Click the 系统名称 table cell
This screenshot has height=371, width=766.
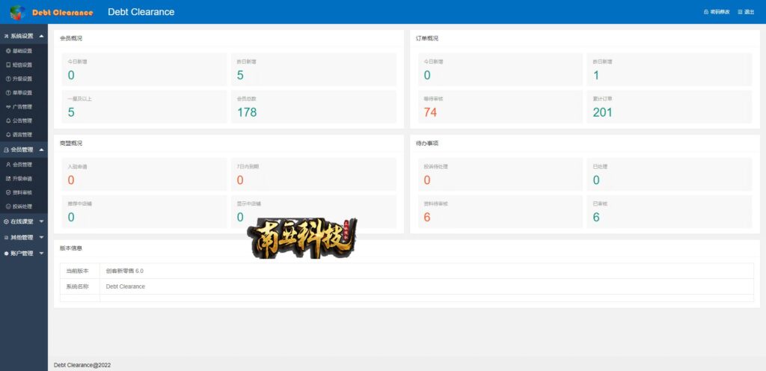(x=80, y=286)
